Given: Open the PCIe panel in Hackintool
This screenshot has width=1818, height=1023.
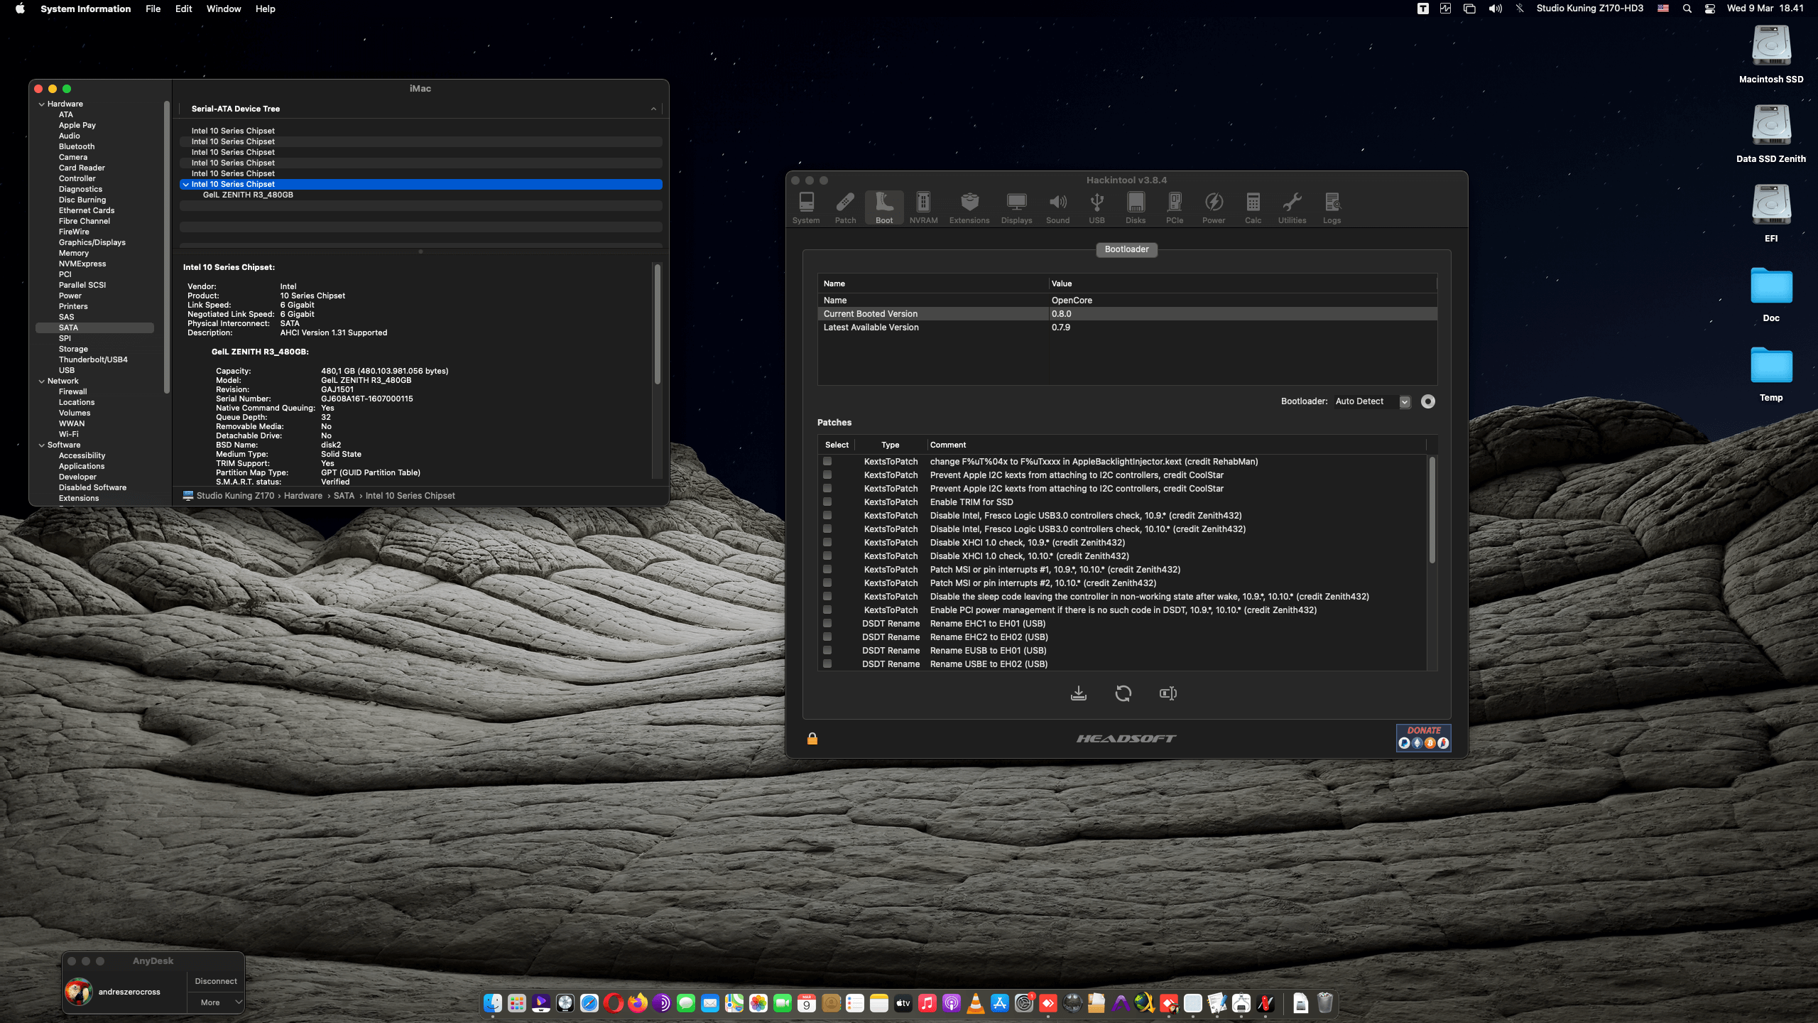Looking at the screenshot, I should point(1175,206).
